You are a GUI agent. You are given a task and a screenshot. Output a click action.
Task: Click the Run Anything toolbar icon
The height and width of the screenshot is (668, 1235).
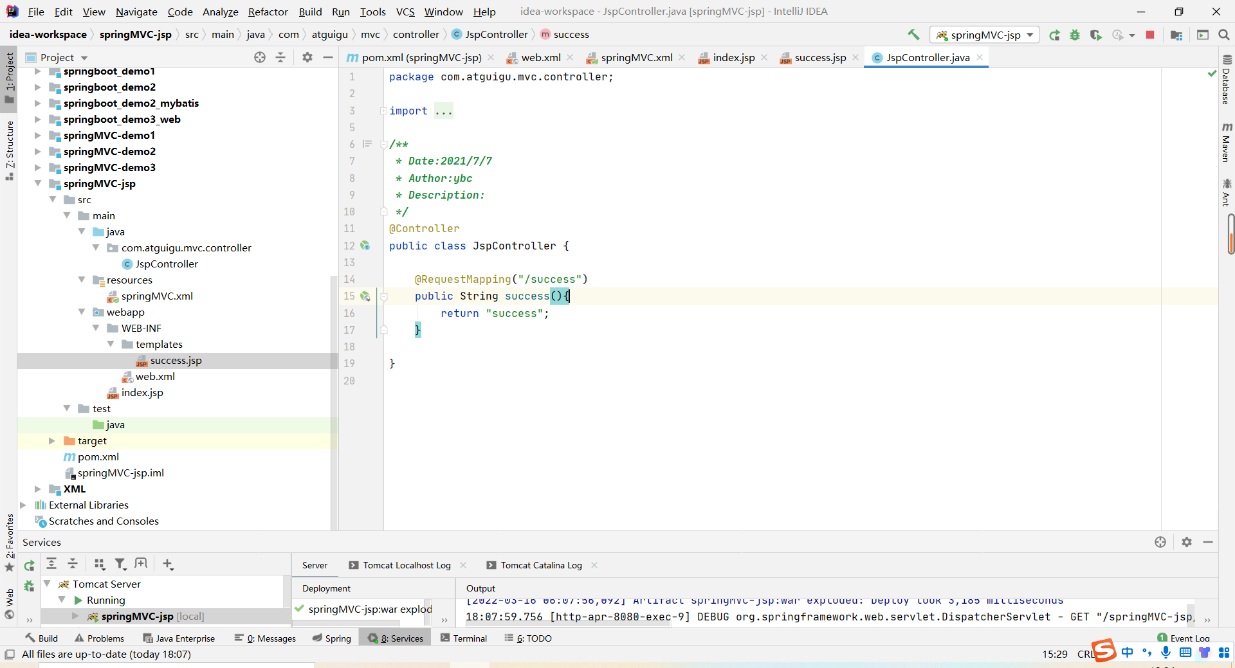(1203, 35)
